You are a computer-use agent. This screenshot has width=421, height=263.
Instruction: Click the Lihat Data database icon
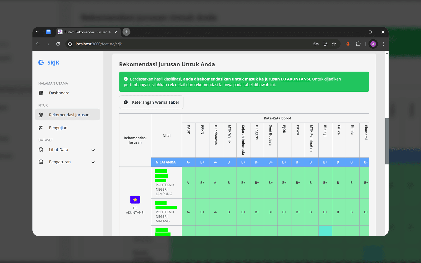coord(41,150)
